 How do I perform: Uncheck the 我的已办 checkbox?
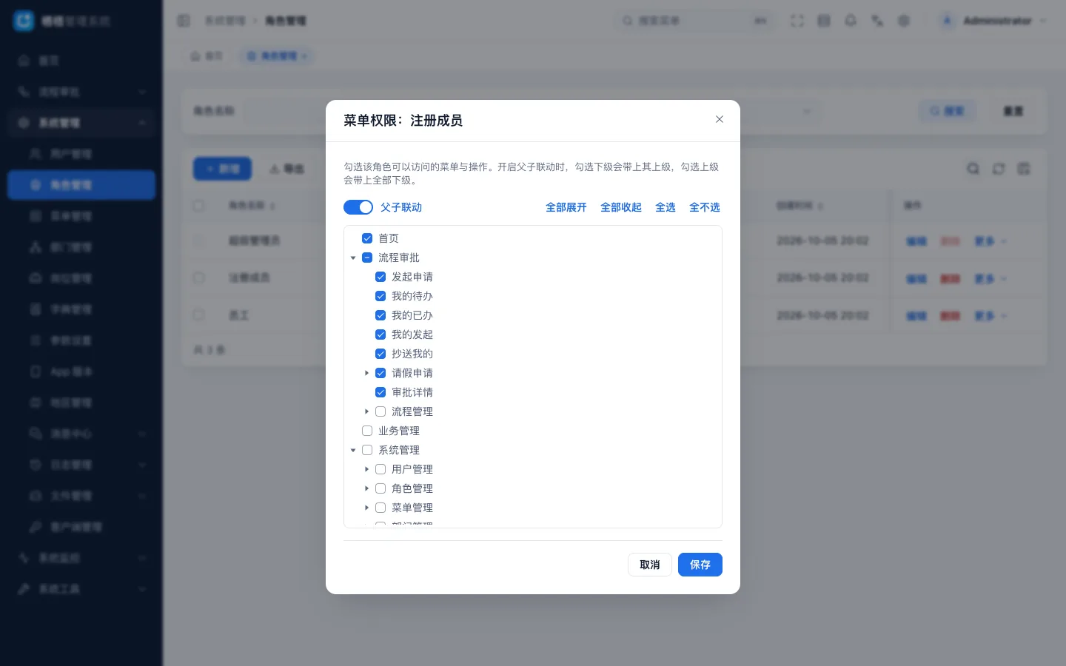[x=381, y=315]
